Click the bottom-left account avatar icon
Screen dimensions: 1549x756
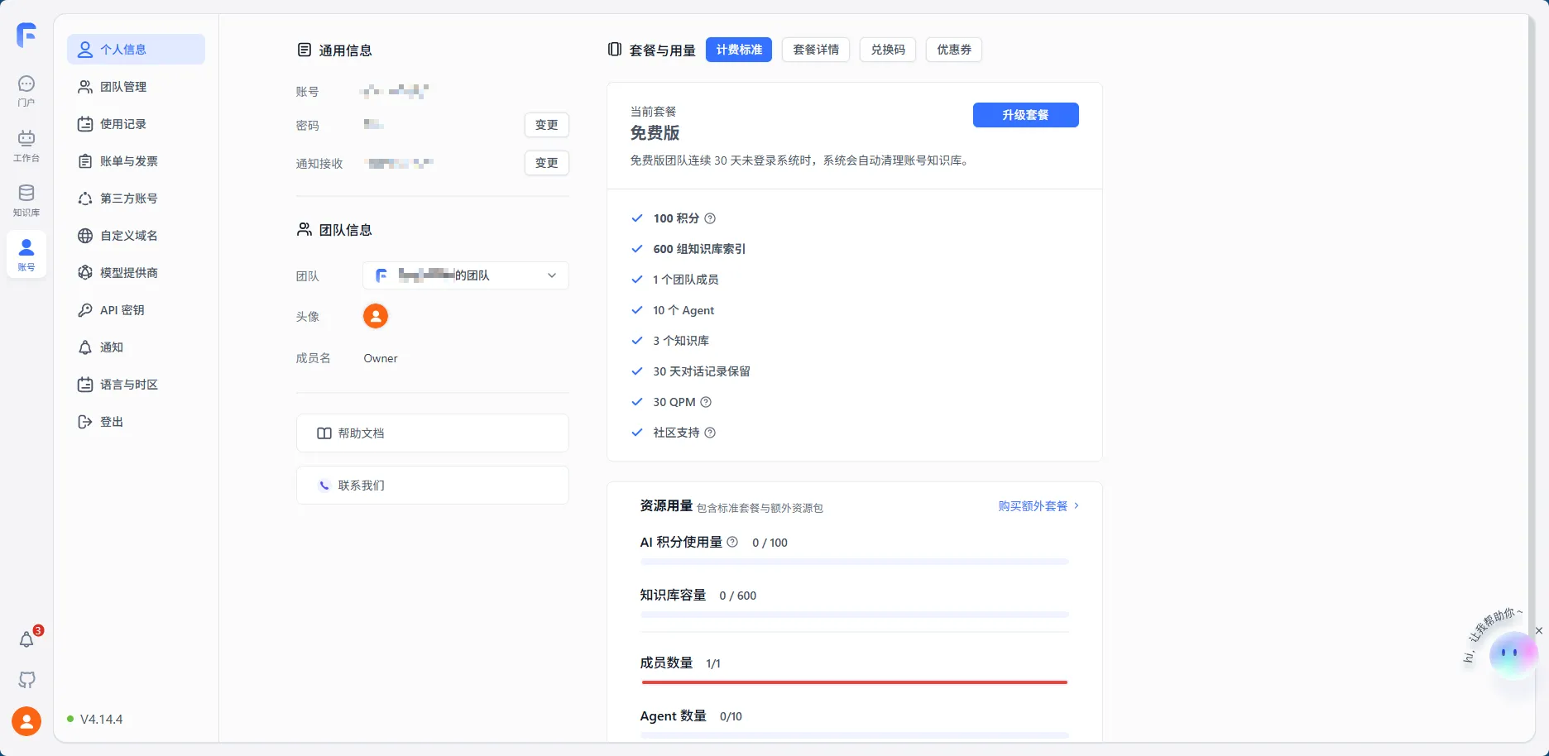point(26,720)
